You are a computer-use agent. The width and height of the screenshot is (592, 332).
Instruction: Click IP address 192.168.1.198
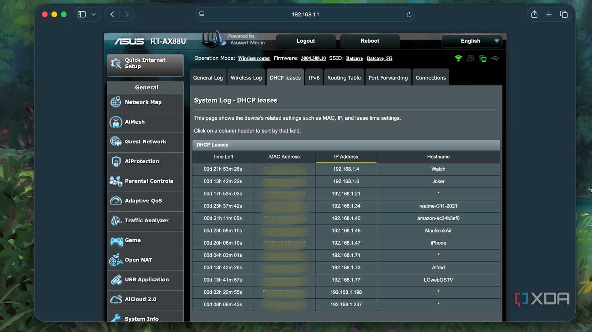click(346, 292)
